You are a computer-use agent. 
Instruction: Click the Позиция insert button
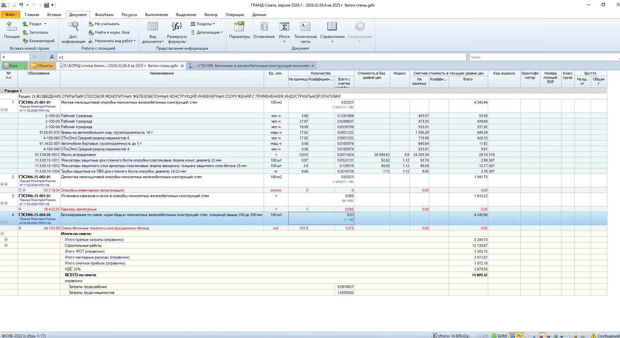coord(11,30)
